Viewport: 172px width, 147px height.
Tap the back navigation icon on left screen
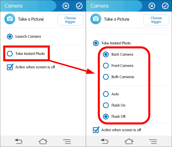[x=18, y=141]
